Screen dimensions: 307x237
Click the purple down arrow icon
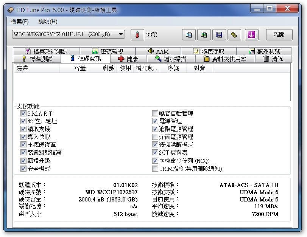251,35
